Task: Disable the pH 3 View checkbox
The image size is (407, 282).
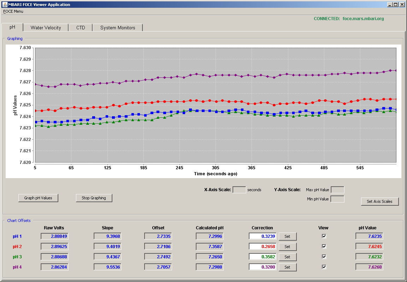Action: click(x=324, y=257)
